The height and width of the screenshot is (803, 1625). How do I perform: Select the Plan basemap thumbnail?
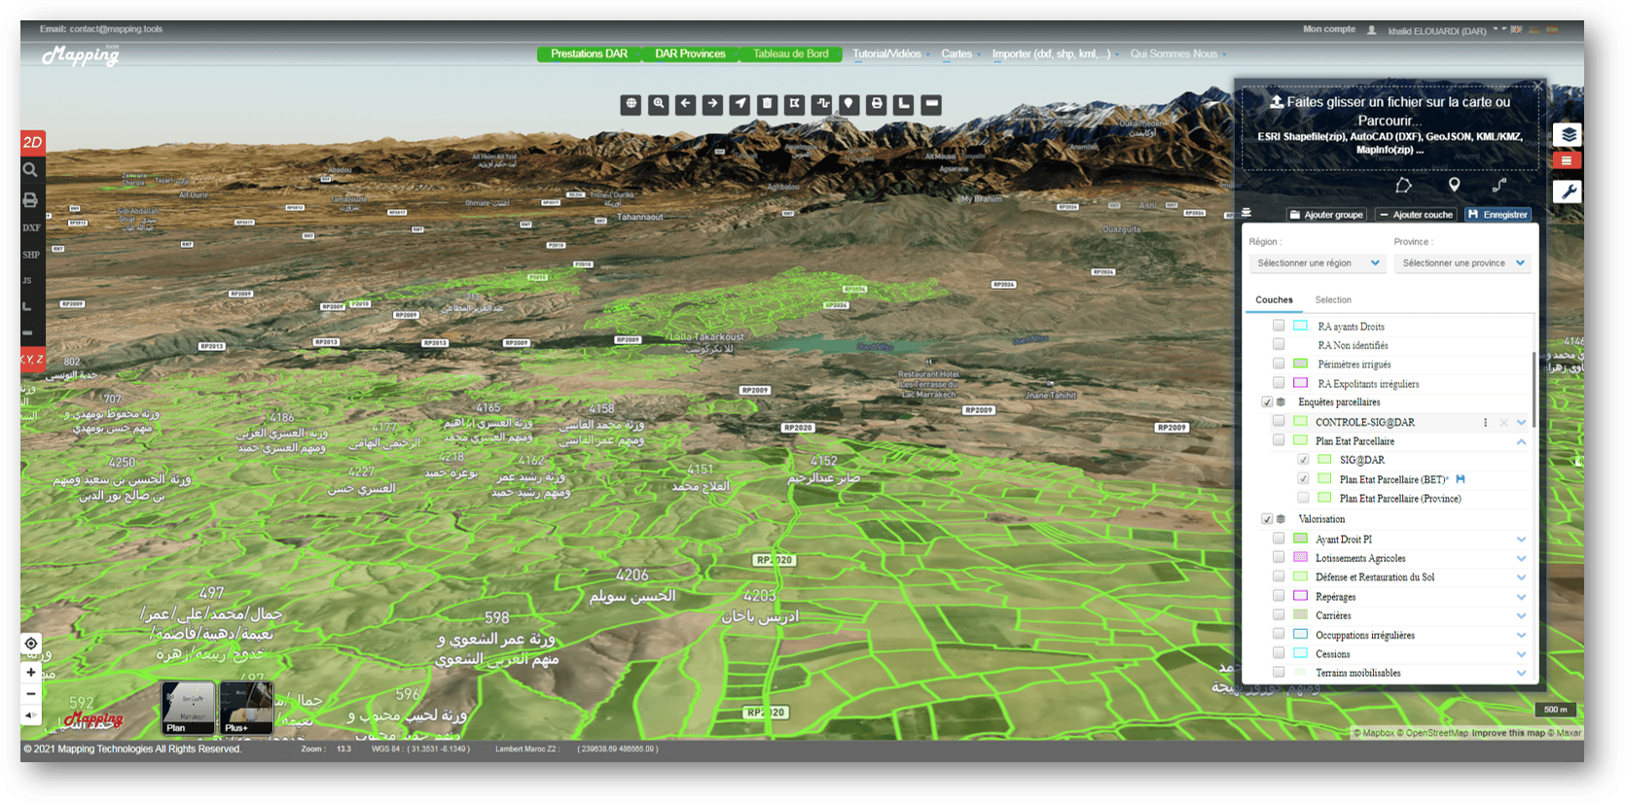click(x=188, y=708)
